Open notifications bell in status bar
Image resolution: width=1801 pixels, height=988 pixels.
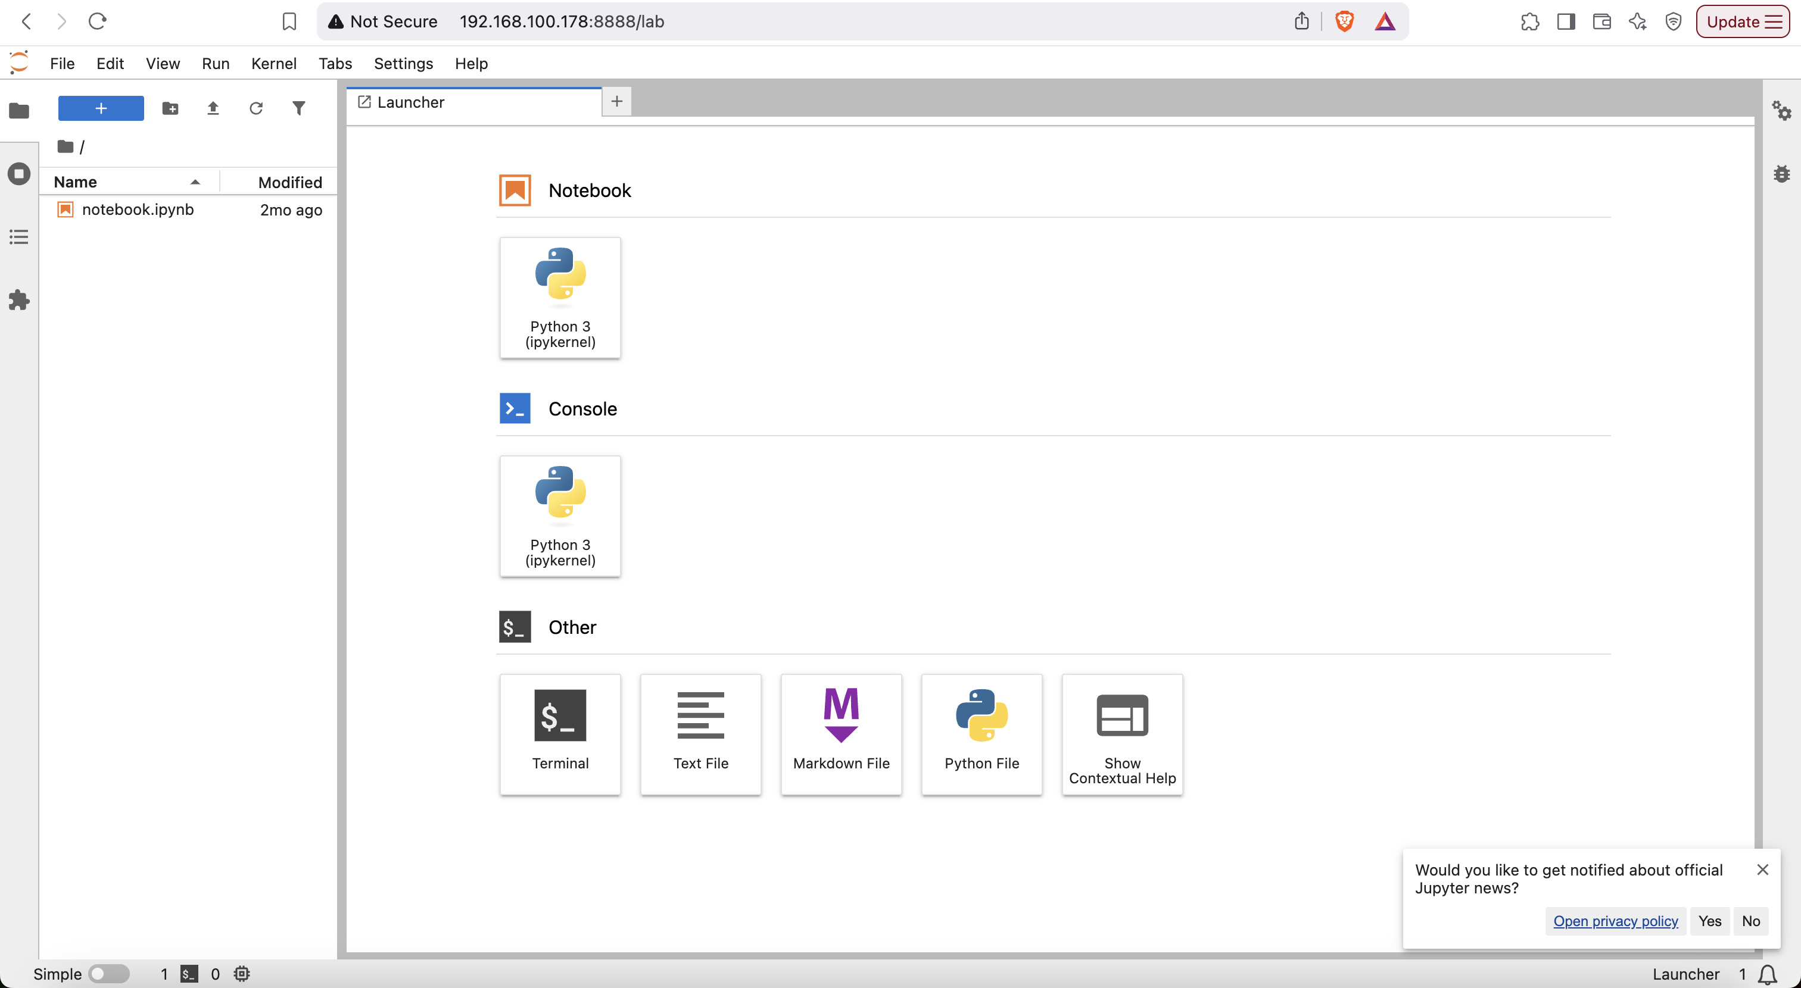pyautogui.click(x=1768, y=974)
